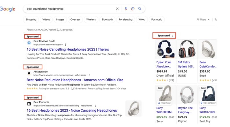230x127 pixels.
Task: Open the Sony WH1000XM product link
Action: [x=165, y=110]
